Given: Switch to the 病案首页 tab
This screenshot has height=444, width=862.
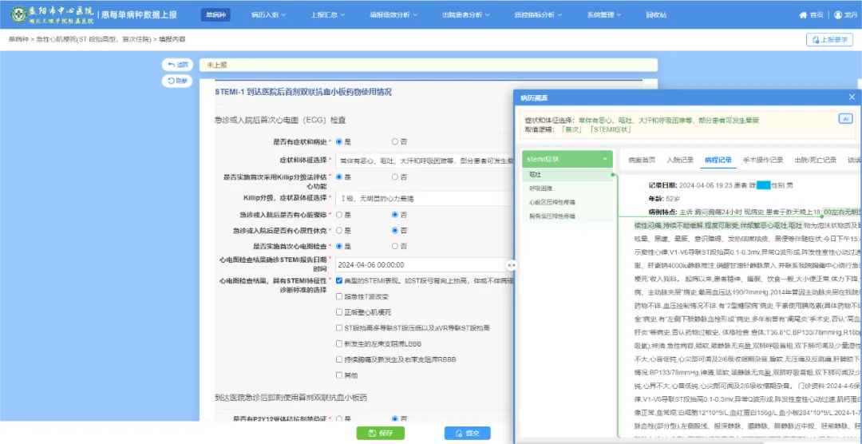Looking at the screenshot, I should pos(642,160).
